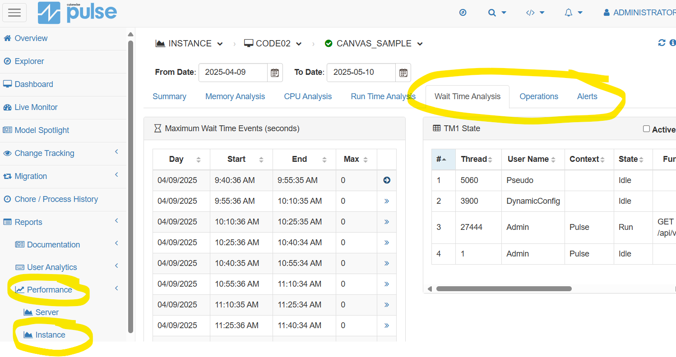Open the ADMINISTRATOR user menu
The image size is (676, 357).
tap(639, 13)
